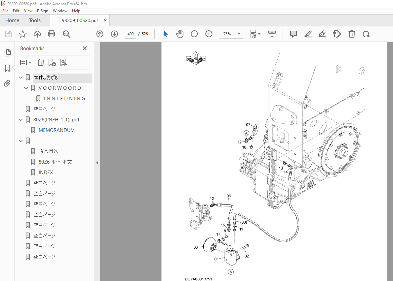The image size is (393, 281).
Task: Select the last 空白ページ bookmark in list
Action: [44, 257]
